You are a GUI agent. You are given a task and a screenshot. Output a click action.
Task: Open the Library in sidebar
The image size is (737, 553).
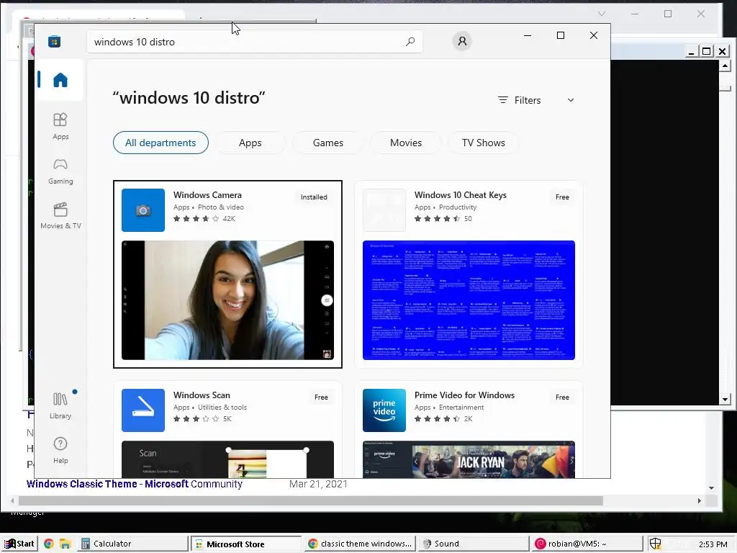click(x=60, y=405)
